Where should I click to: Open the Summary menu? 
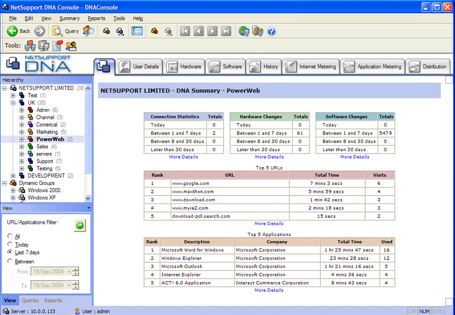point(69,18)
